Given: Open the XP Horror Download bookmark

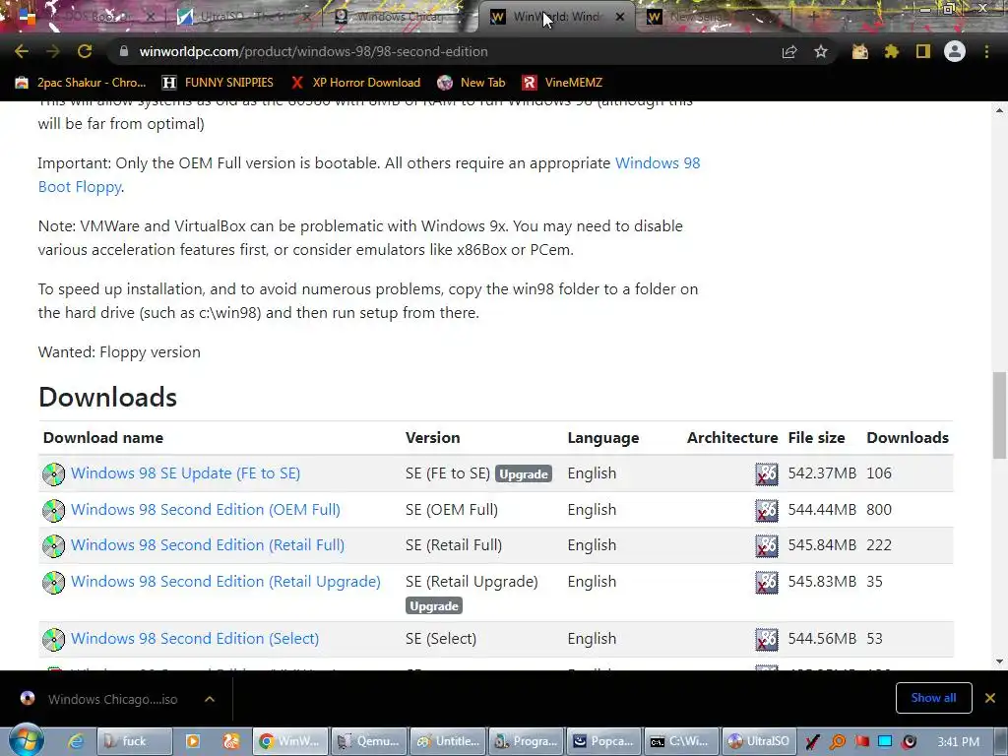Looking at the screenshot, I should tap(355, 83).
